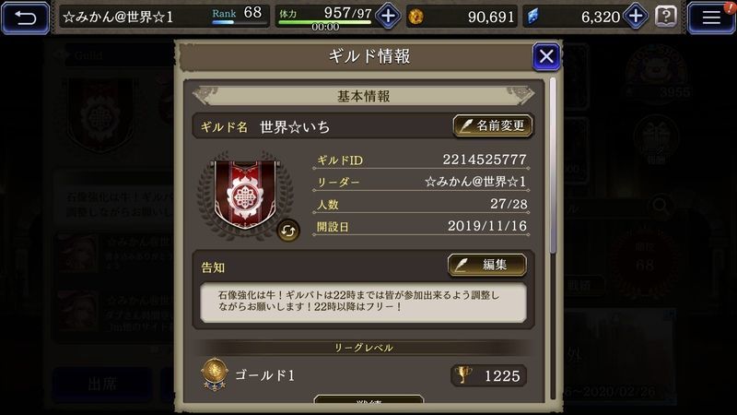Tap the player name Rank 68 panel
This screenshot has width=737, height=415.
pyautogui.click(x=164, y=17)
